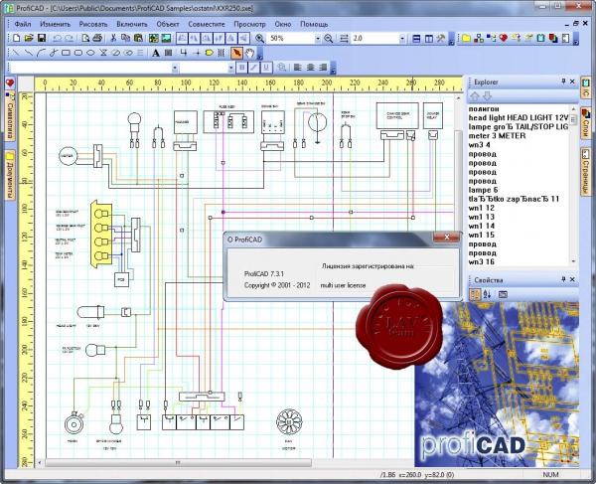Expand the view toolbar options arrow

[x=451, y=41]
